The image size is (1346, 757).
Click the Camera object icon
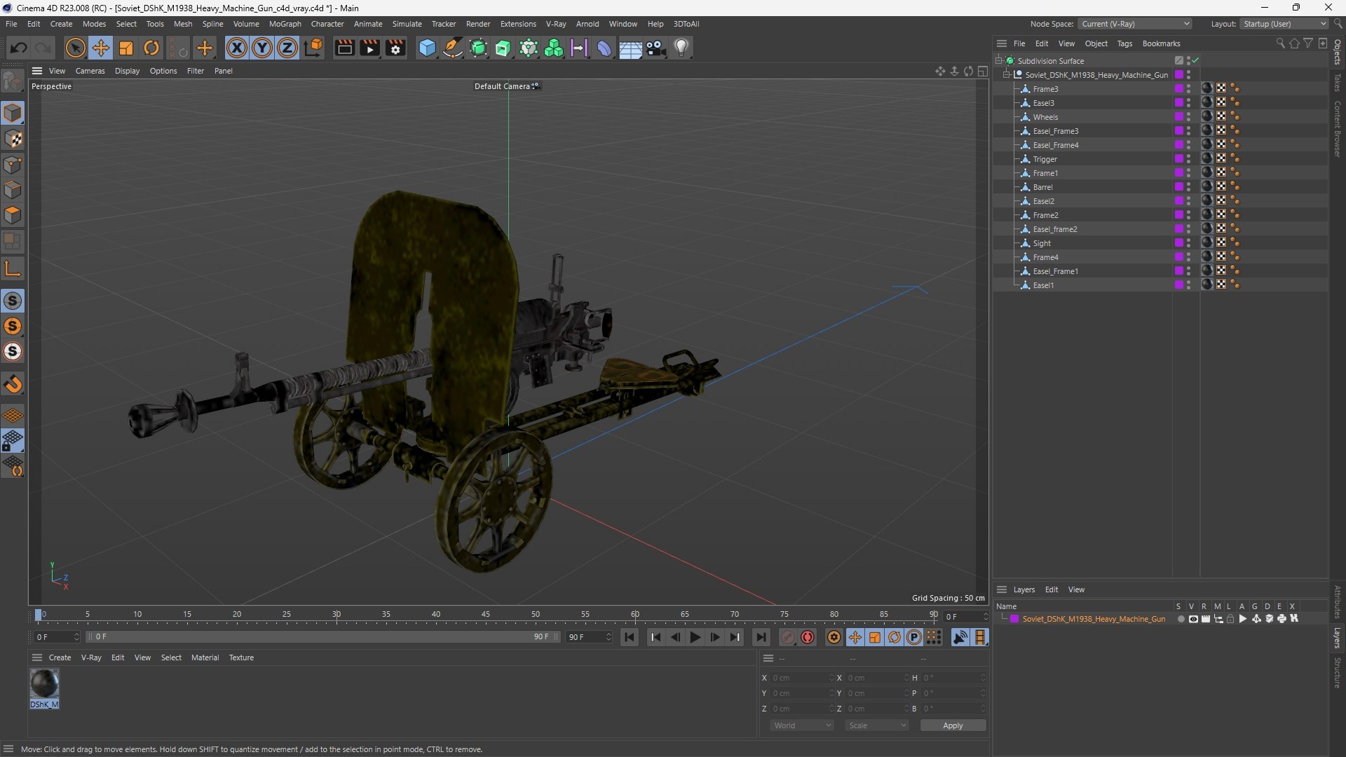pos(656,48)
